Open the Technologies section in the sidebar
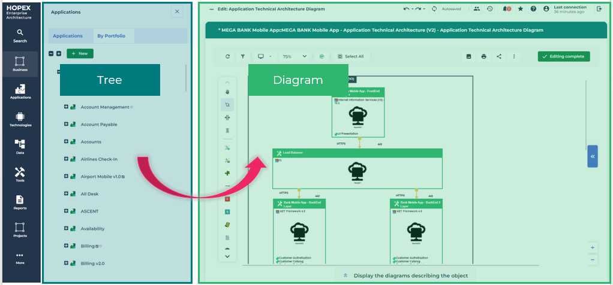 20,119
